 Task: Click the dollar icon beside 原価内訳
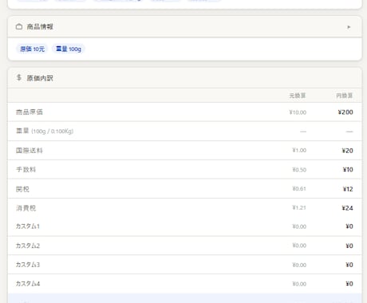[19, 77]
